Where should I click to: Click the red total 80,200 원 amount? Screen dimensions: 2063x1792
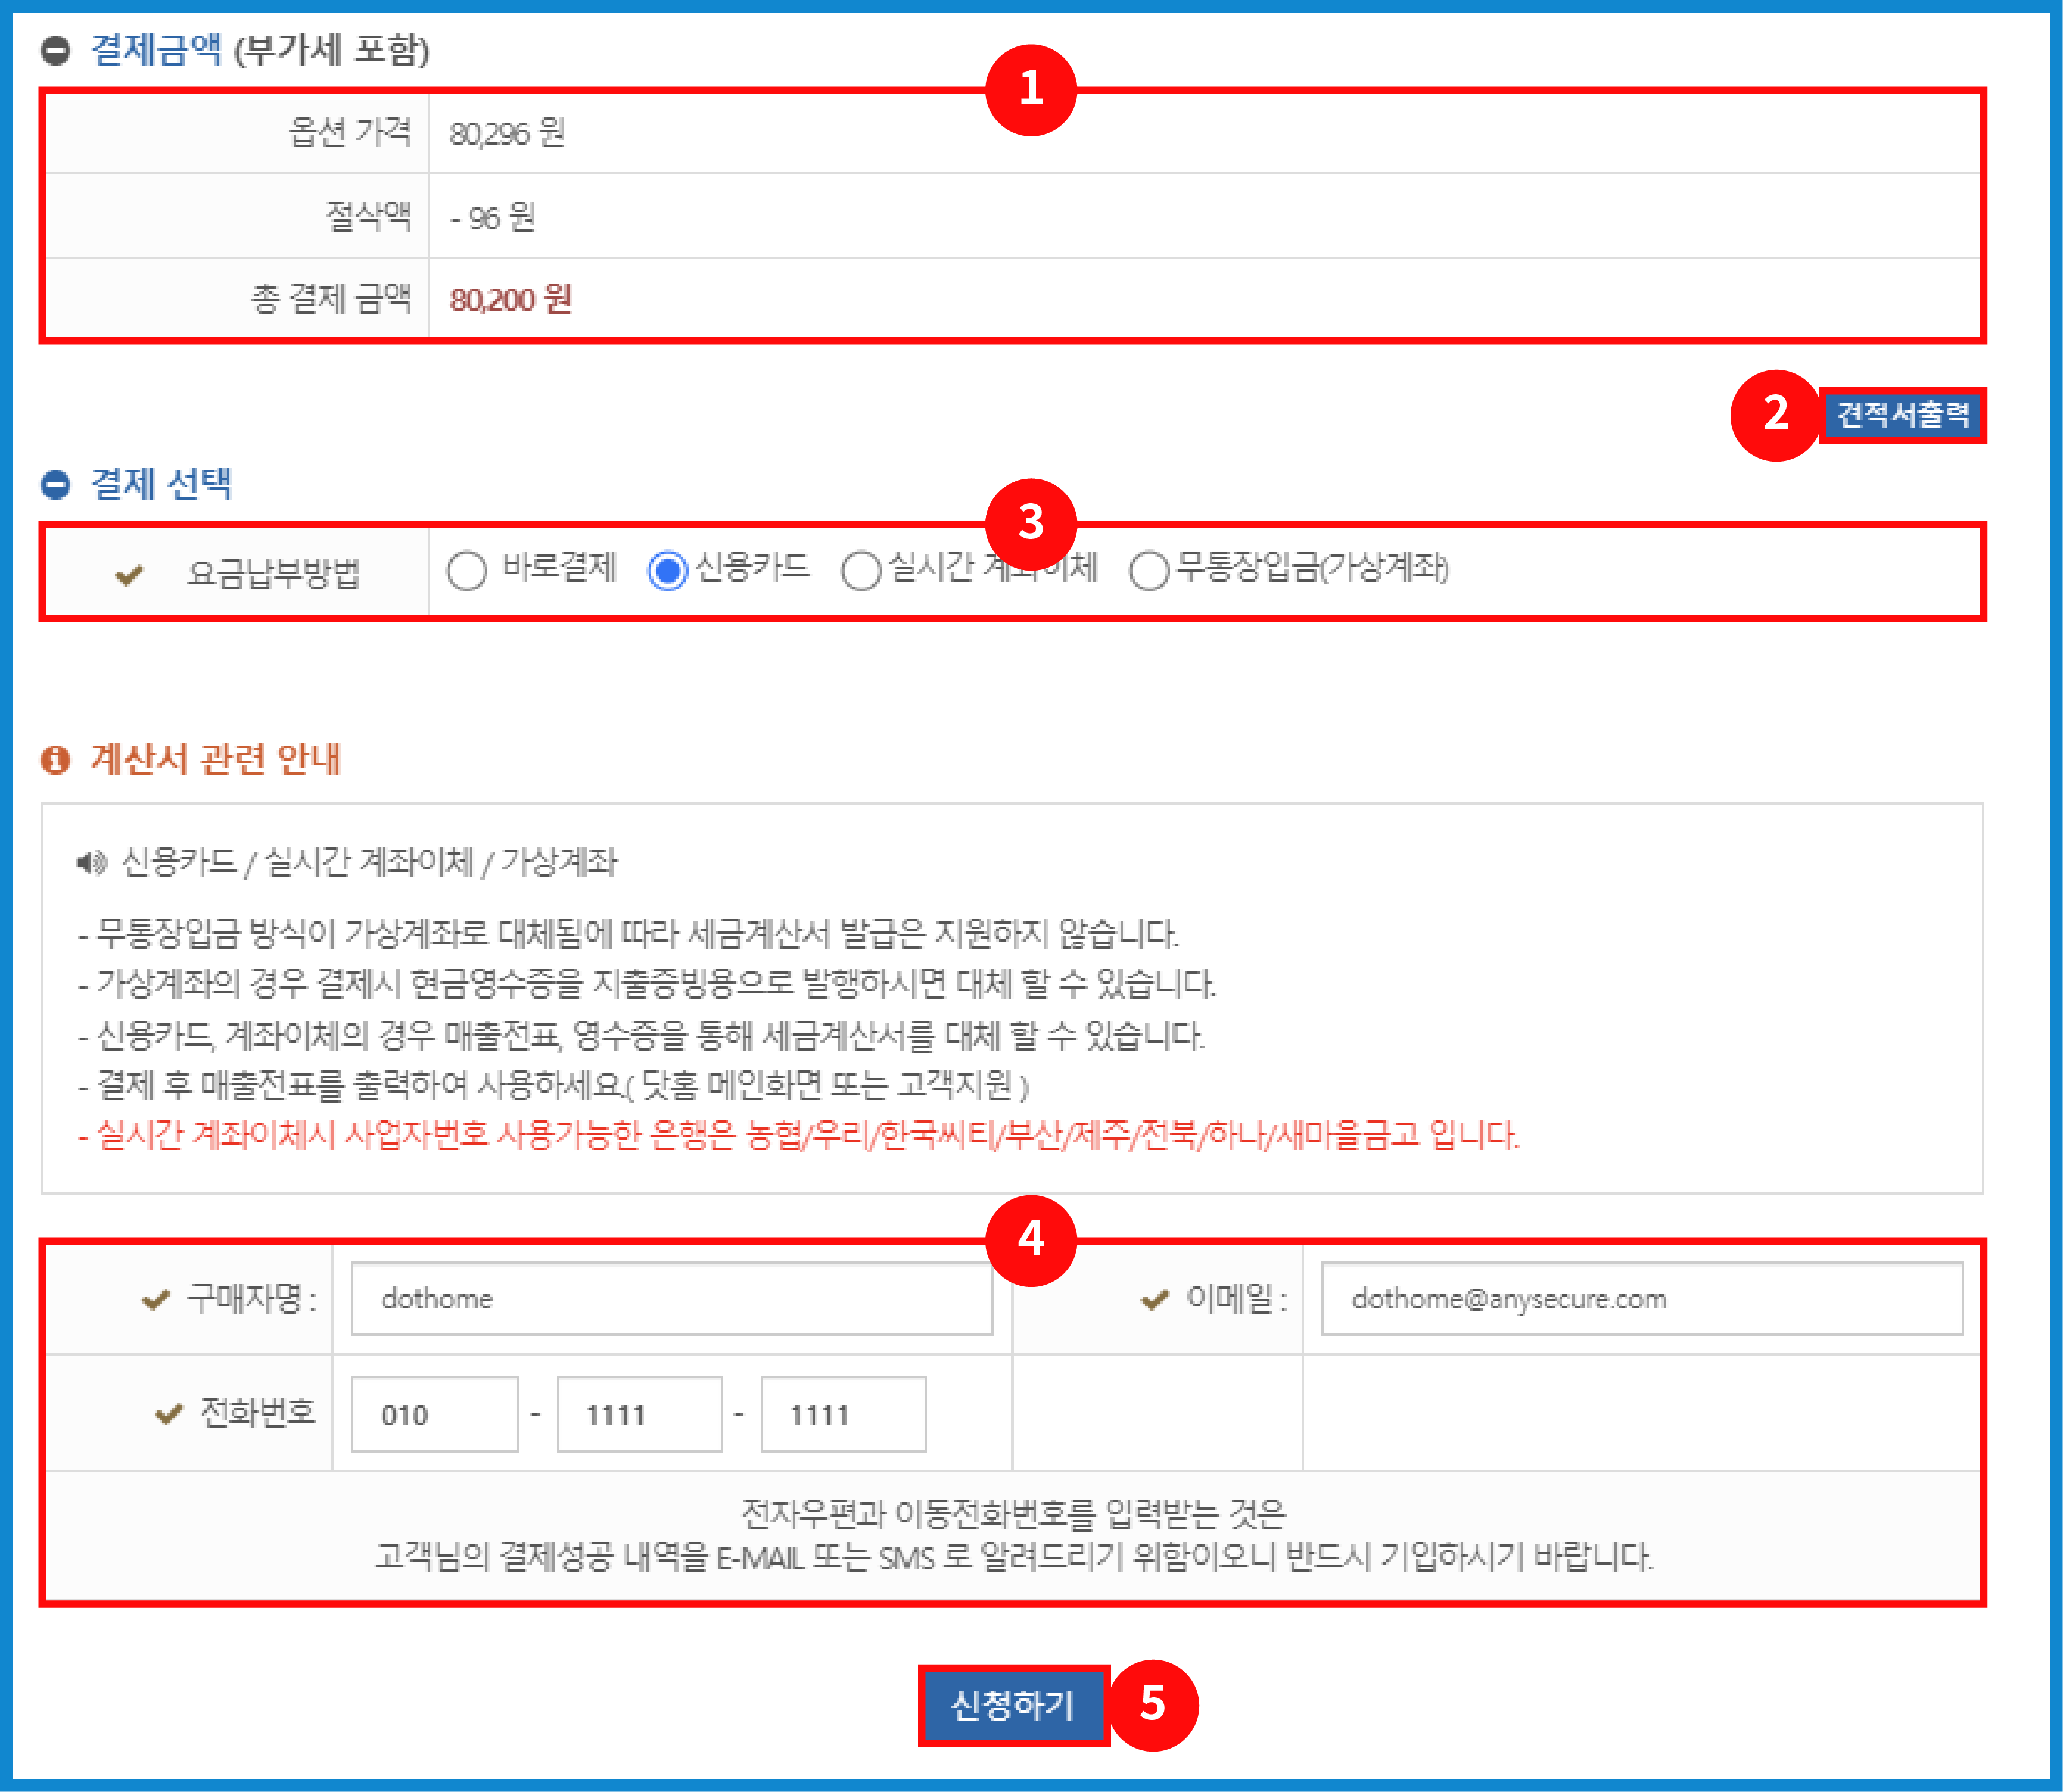pos(511,299)
